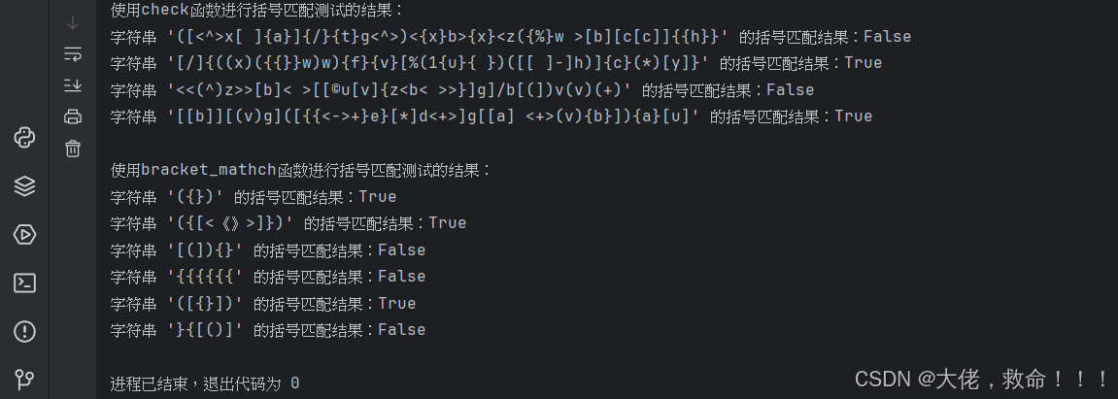Viewport: 1118px width, 399px height.
Task: Click the process finished exit code 0 line
Action: point(205,383)
